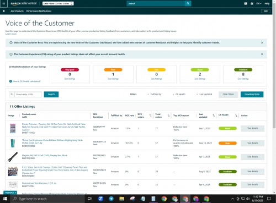See listings with Excellent CX Health
The image size is (276, 203).
click(243, 79)
